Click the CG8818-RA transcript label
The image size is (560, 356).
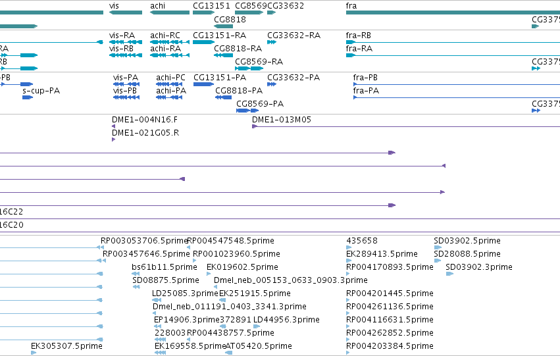pyautogui.click(x=238, y=49)
